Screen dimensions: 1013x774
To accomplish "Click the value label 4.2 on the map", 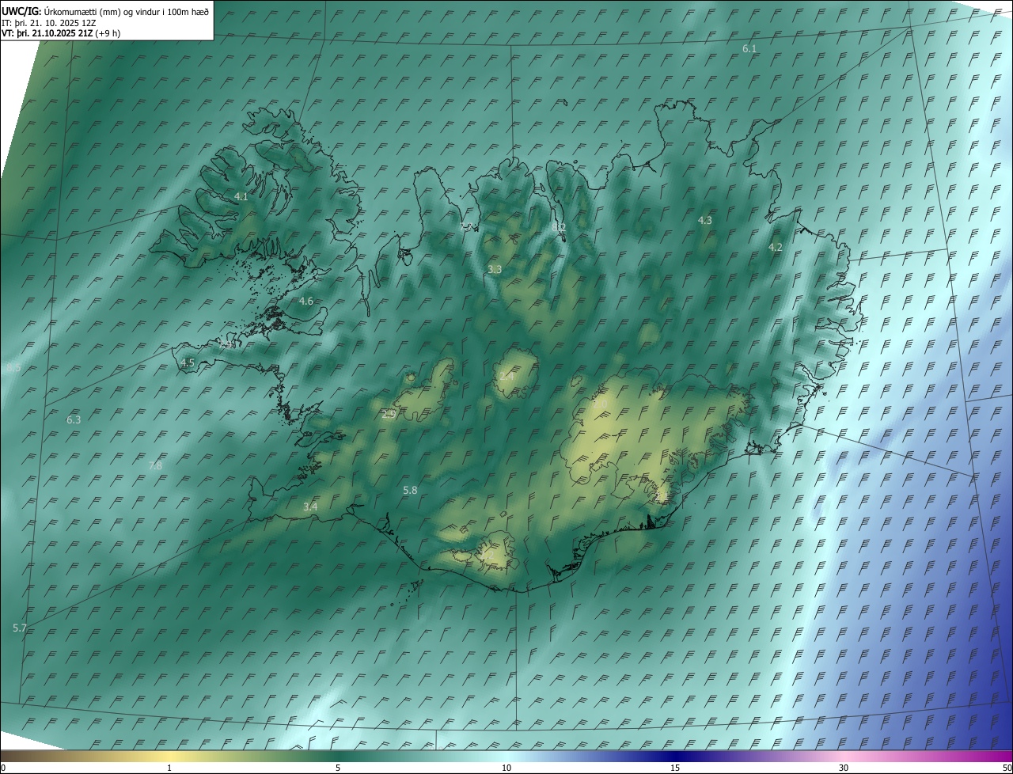I will (776, 248).
